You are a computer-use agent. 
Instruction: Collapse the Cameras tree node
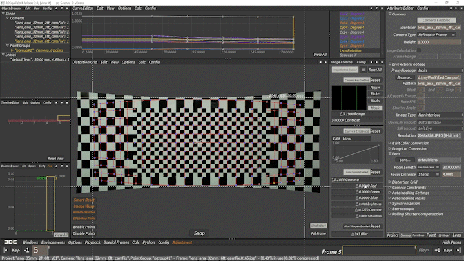(7, 18)
